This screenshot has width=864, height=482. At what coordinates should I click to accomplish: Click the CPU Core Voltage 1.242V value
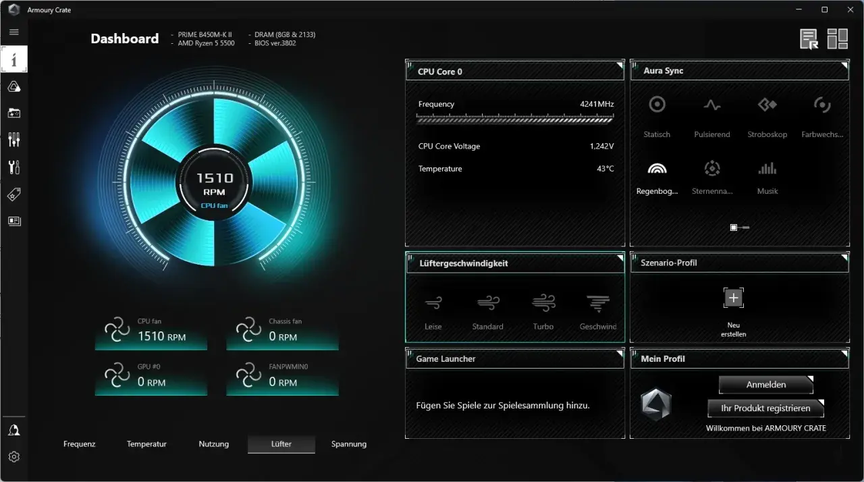click(601, 146)
